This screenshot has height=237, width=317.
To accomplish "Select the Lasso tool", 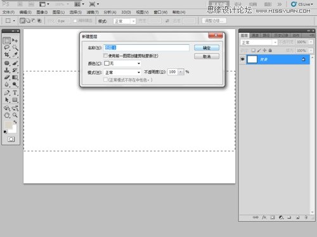I will point(7,47).
